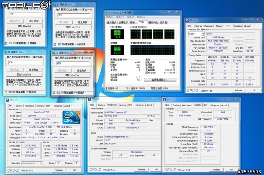The height and width of the screenshot is (175, 264).
Task: Click OK in CPU-Z CPU-tab window
Action: click(x=74, y=170)
